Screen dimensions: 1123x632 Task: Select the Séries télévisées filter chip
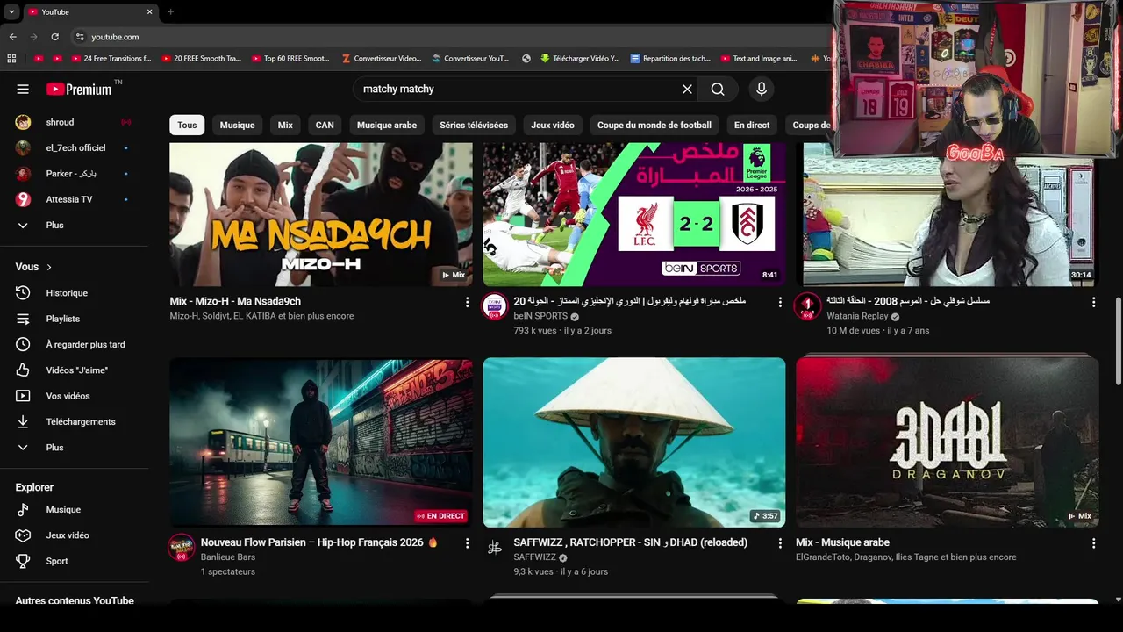(x=474, y=125)
